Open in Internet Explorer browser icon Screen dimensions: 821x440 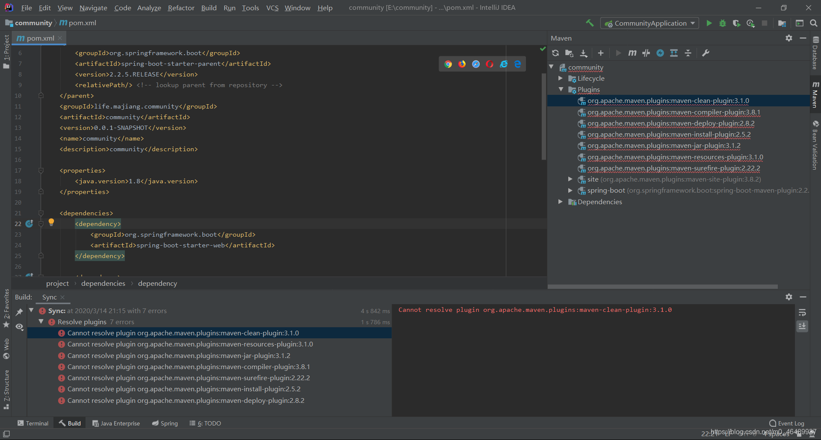(504, 64)
